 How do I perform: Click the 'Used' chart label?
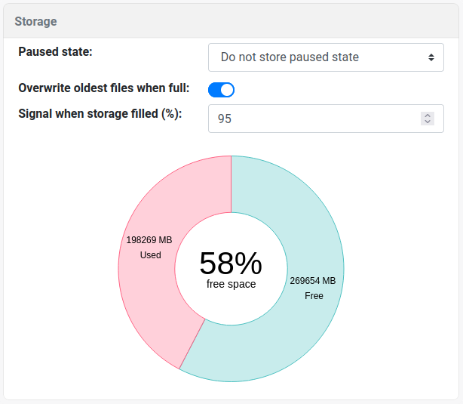point(151,255)
